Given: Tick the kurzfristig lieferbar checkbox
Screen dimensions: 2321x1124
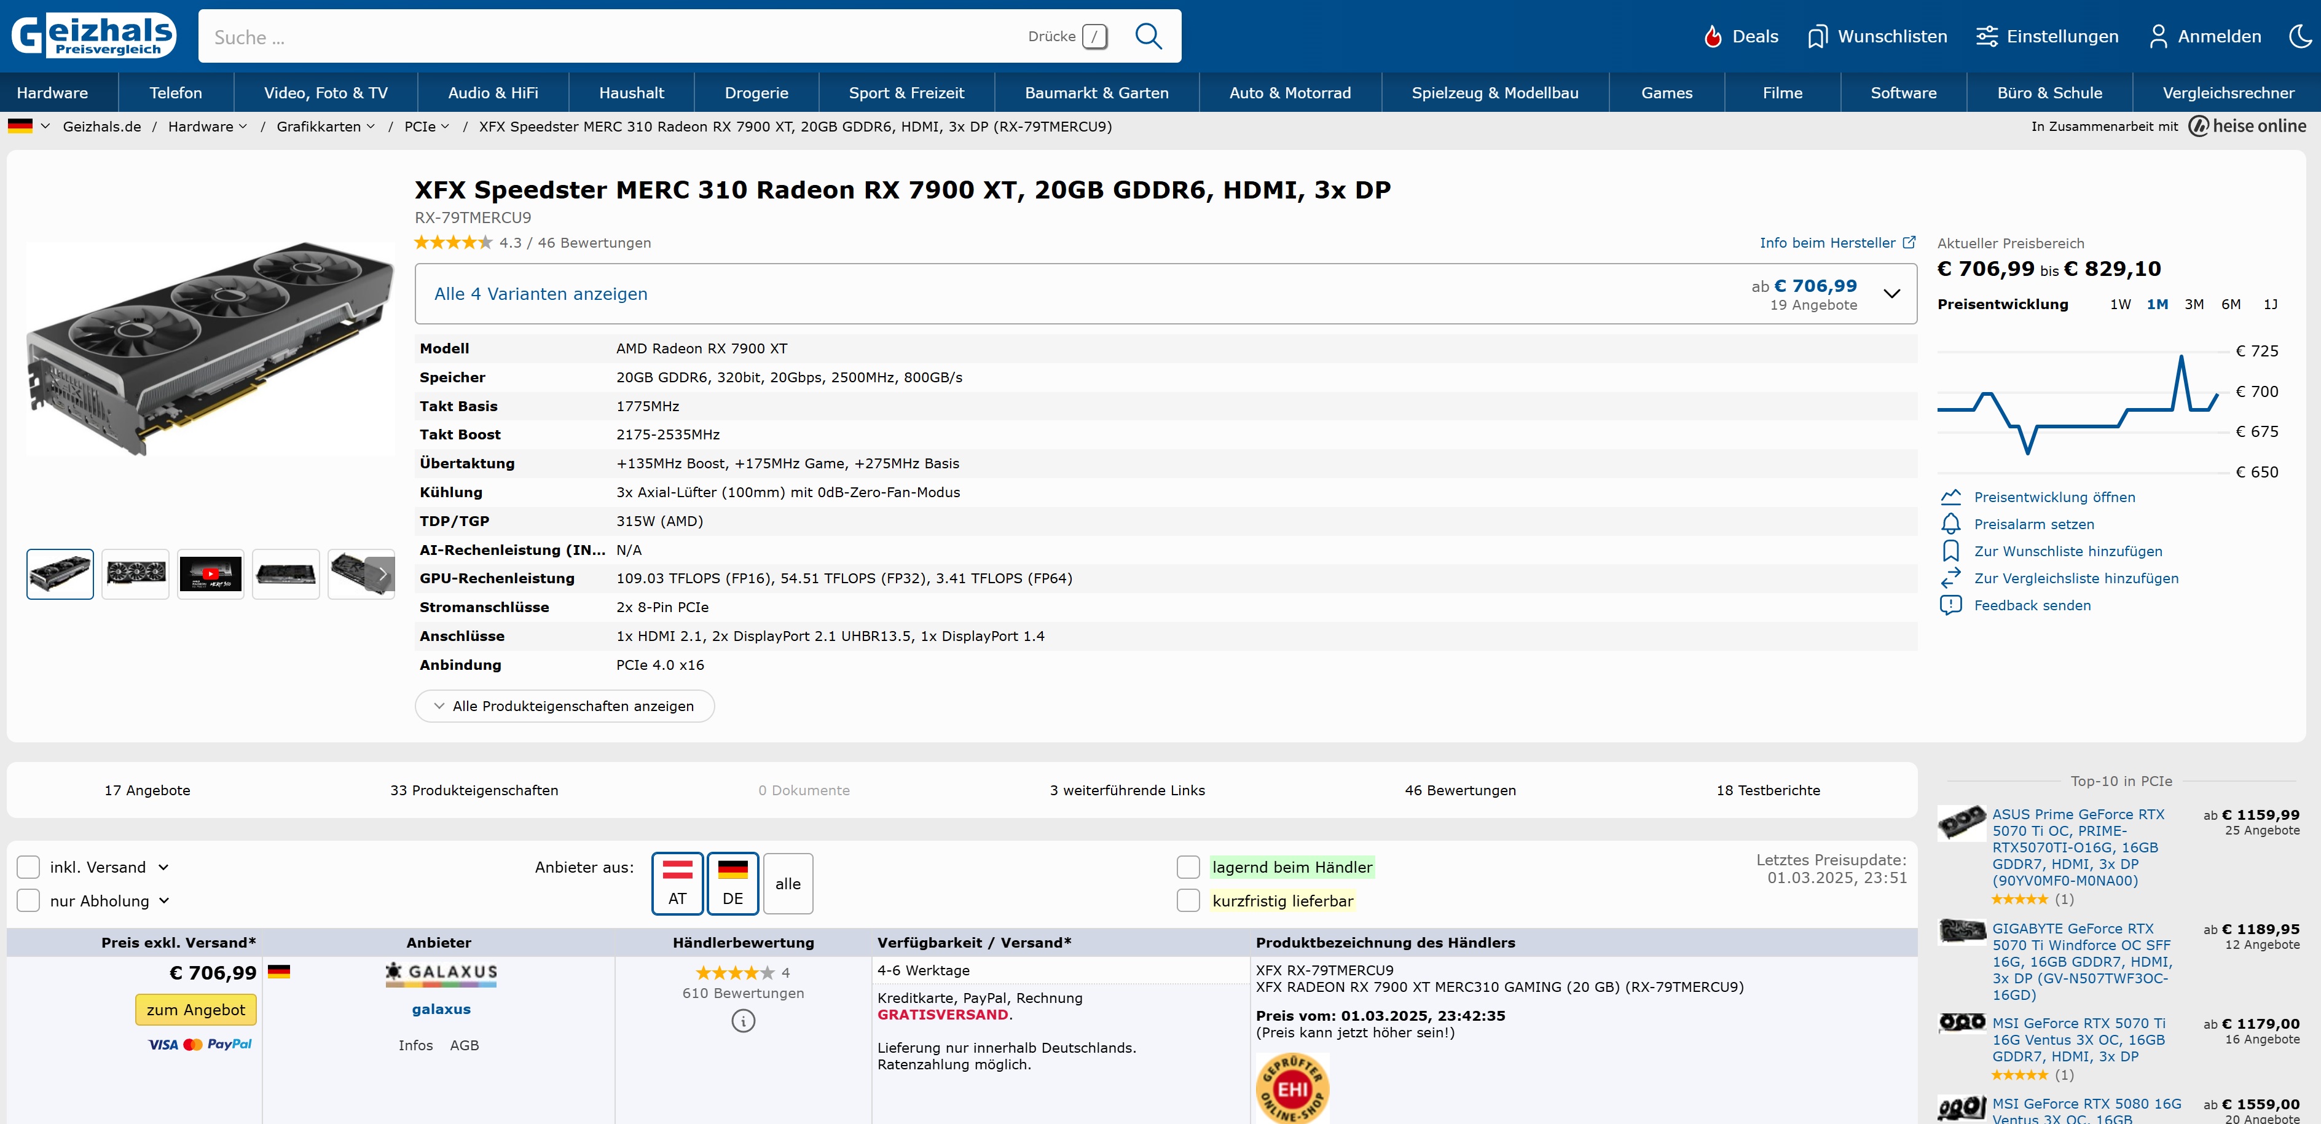Looking at the screenshot, I should (1188, 900).
